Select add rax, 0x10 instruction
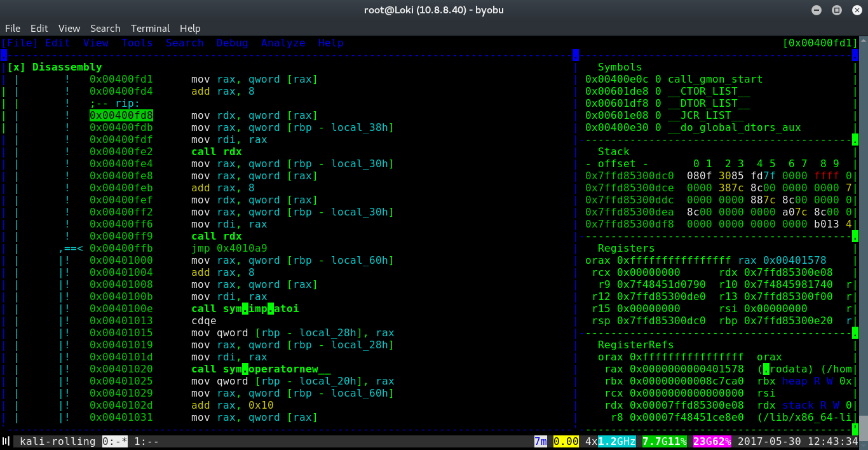Viewport: 868px width, 450px height. click(x=233, y=406)
